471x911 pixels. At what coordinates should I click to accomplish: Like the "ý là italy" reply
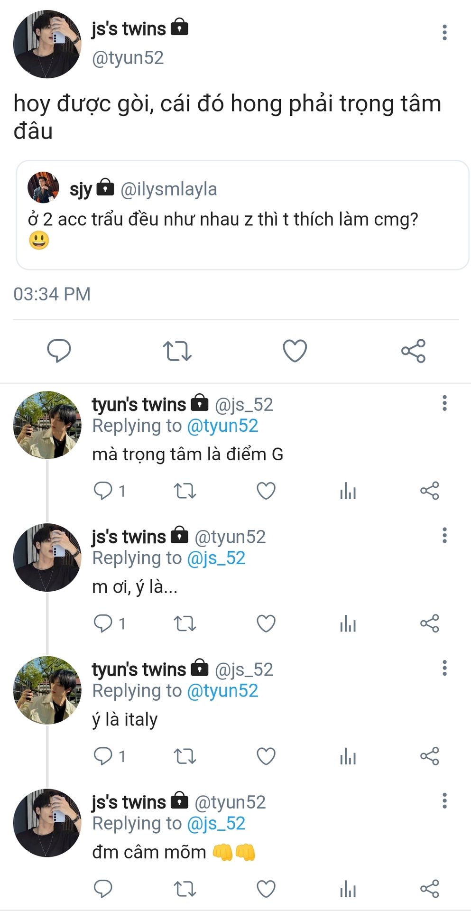click(x=266, y=756)
